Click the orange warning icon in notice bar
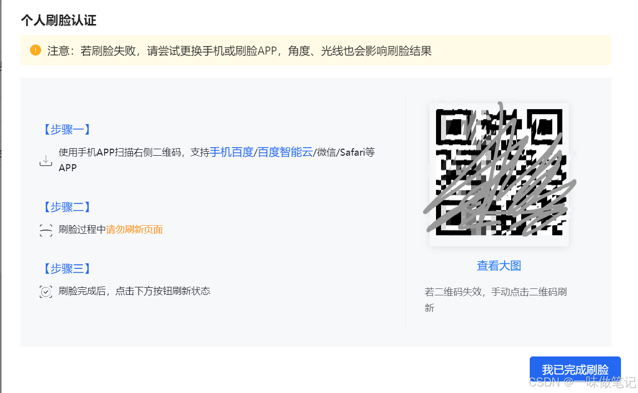Image resolution: width=638 pixels, height=393 pixels. tap(35, 50)
